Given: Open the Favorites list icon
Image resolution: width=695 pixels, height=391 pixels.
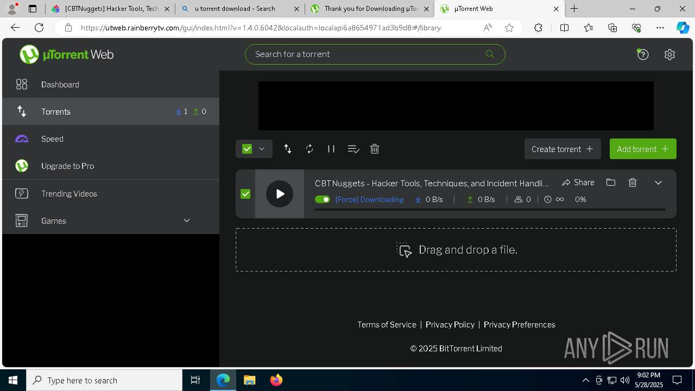Looking at the screenshot, I should 589,28.
